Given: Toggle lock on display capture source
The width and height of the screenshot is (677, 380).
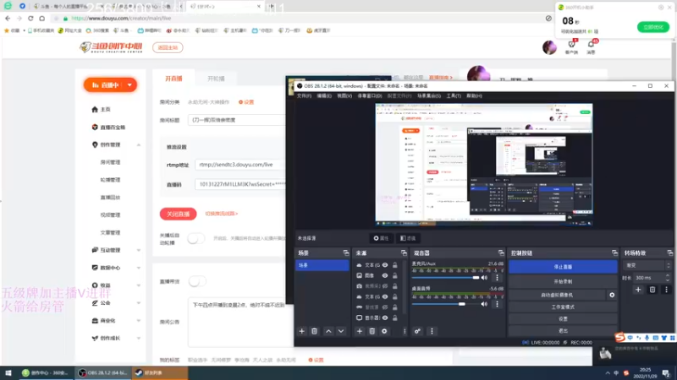Looking at the screenshot, I should tap(394, 318).
